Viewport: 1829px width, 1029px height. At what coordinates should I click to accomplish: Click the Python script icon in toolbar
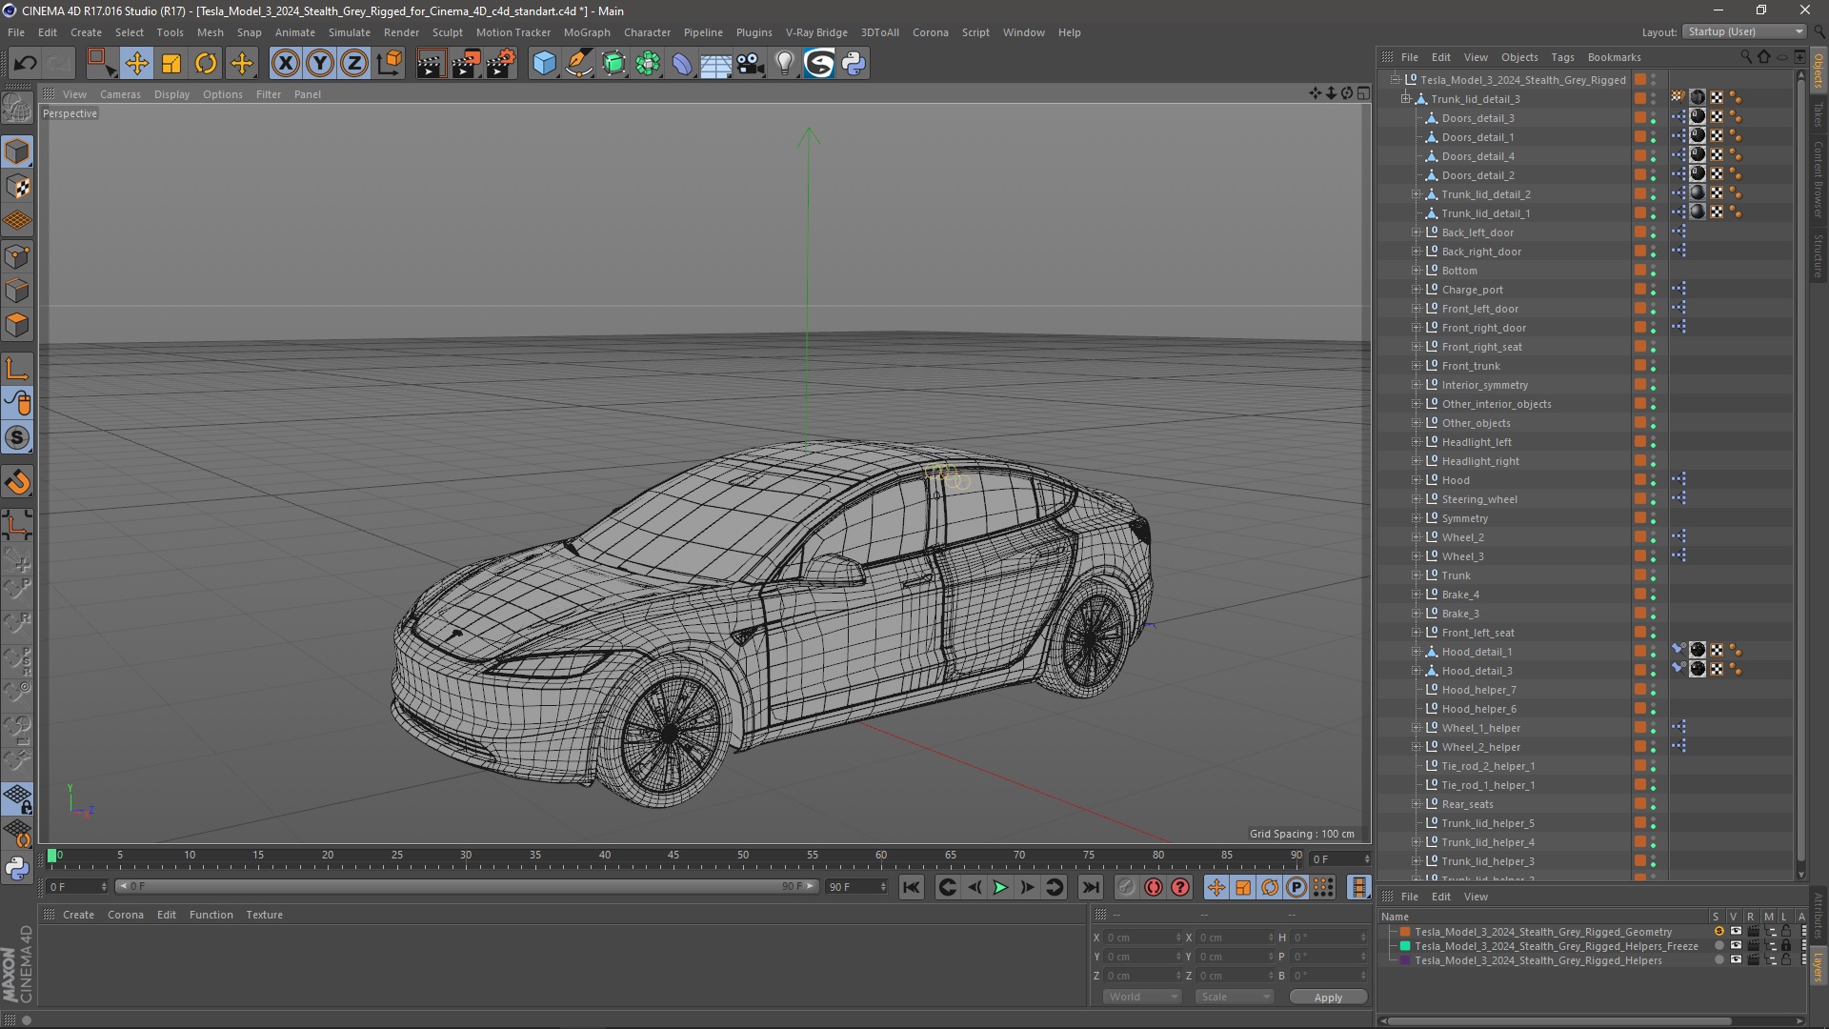854,64
